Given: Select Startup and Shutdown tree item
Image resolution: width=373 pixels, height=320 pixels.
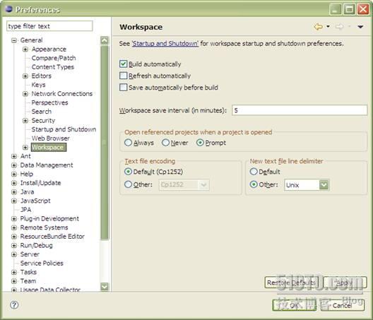Looking at the screenshot, I should pyautogui.click(x=64, y=129).
